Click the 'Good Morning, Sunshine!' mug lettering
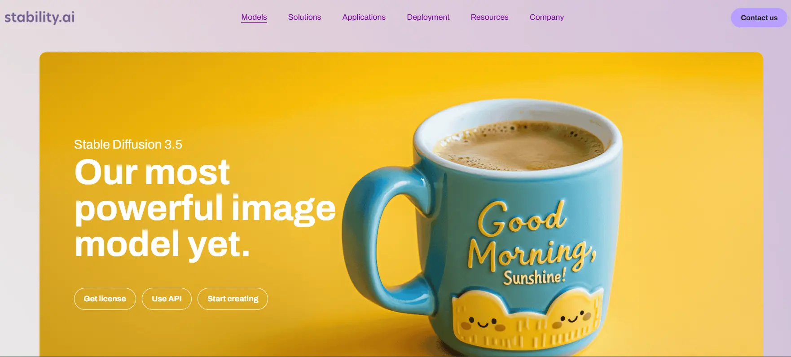The image size is (791, 357). (x=531, y=242)
